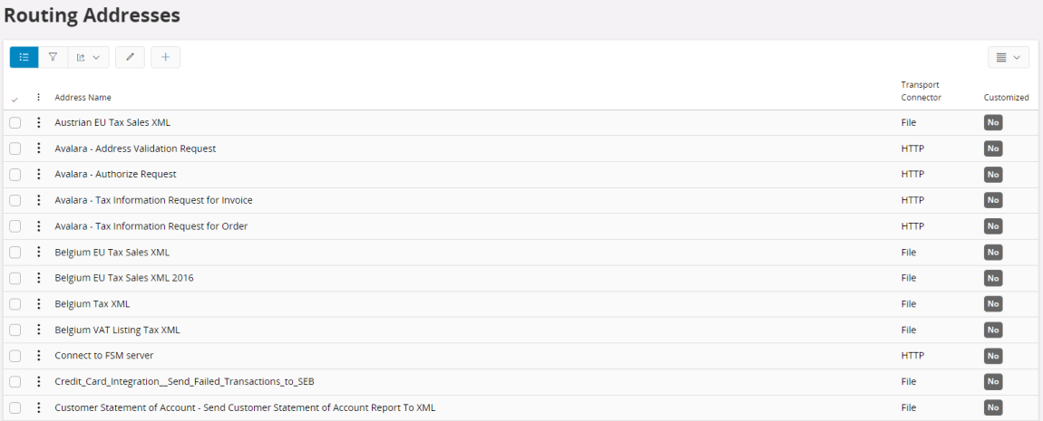Open row menu for Avalara - Authorize Request
This screenshot has height=421, width=1043.
(x=38, y=175)
